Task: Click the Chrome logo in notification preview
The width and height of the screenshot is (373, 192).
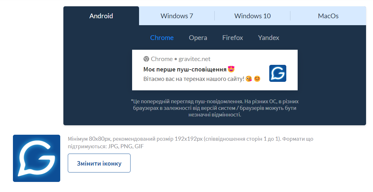Action: pos(146,59)
